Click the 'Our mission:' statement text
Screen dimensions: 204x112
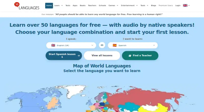(x=102, y=14)
